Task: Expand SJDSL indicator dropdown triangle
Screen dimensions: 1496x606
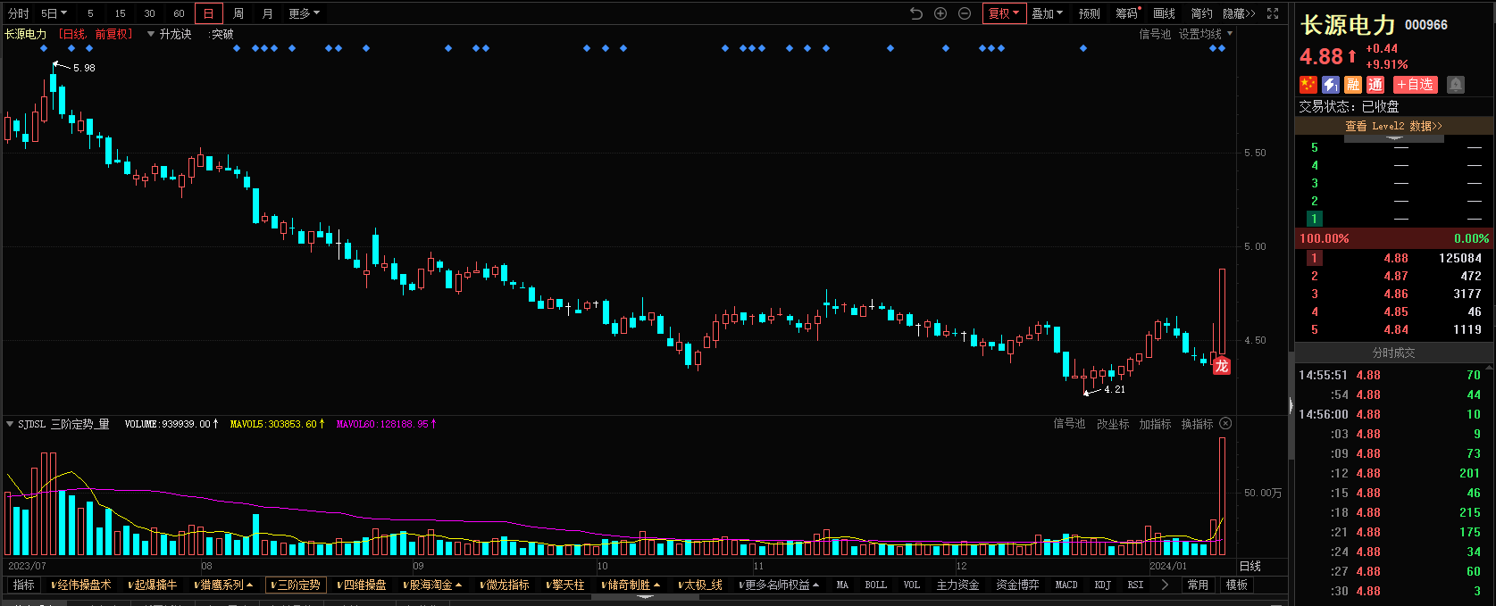Action: coord(10,424)
